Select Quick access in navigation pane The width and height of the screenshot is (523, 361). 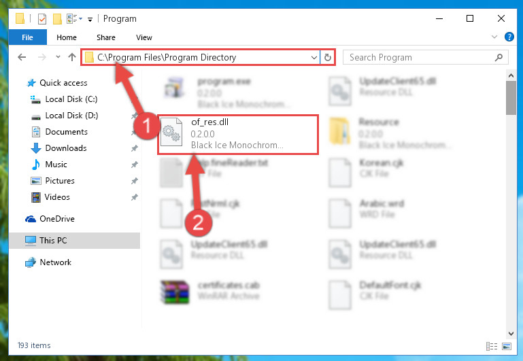(x=63, y=83)
